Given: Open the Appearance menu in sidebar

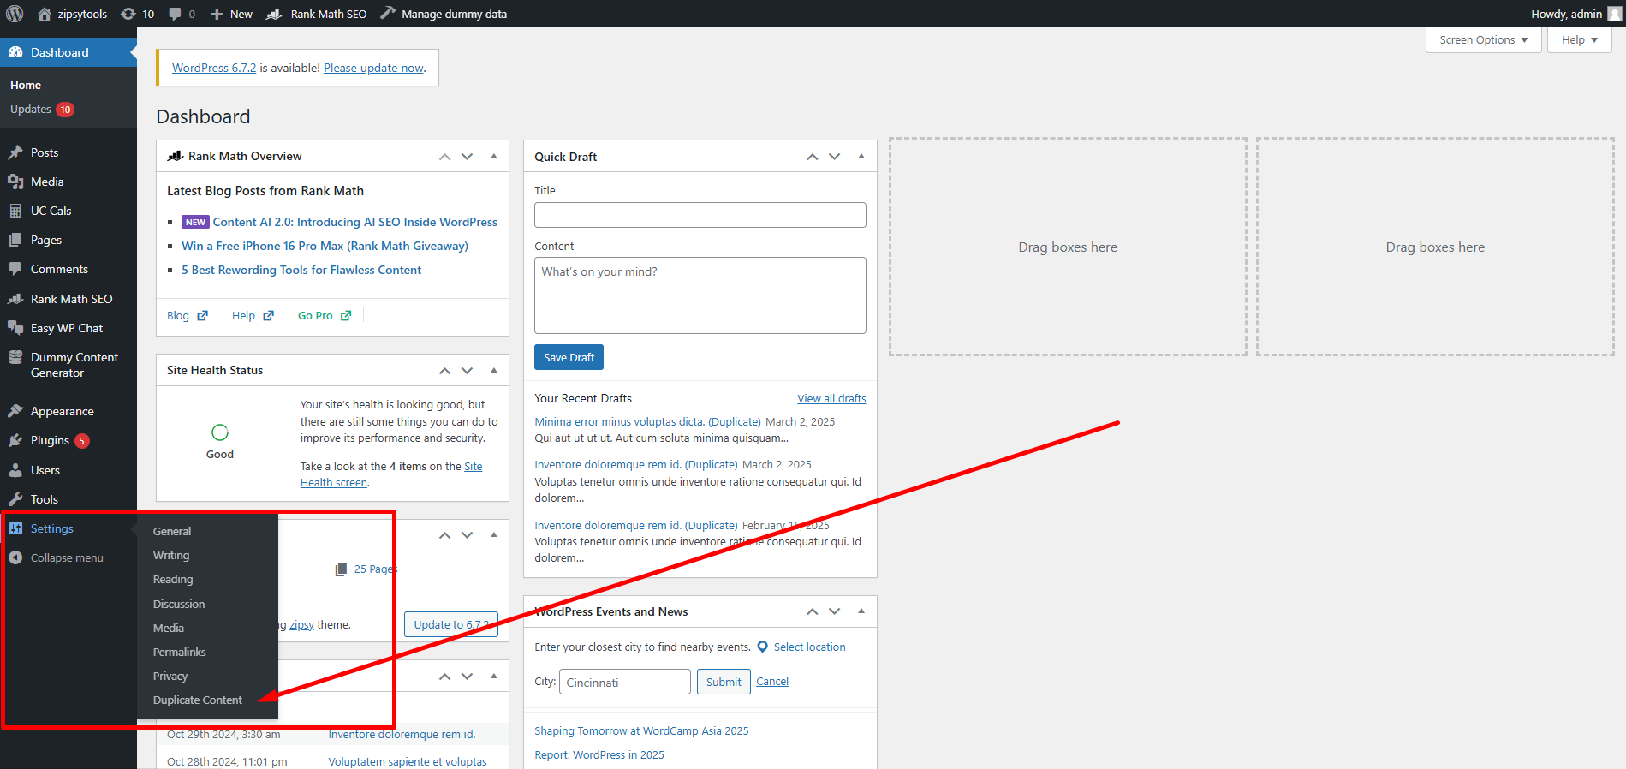Looking at the screenshot, I should (62, 411).
